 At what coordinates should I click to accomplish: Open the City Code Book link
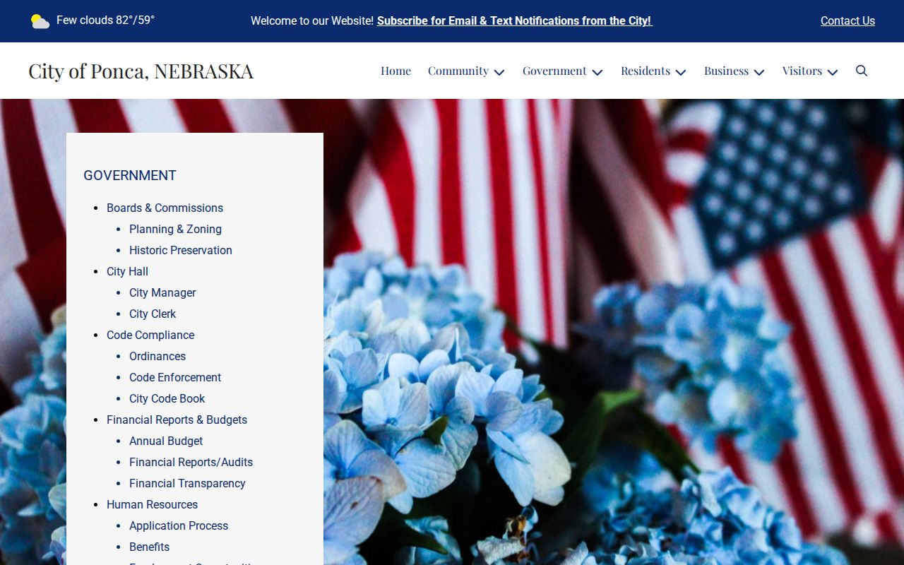coord(167,398)
